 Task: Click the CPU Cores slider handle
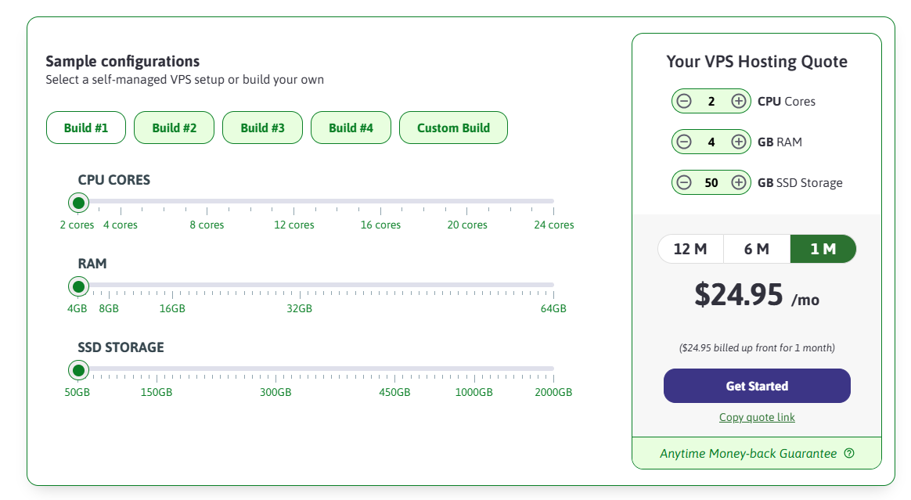pyautogui.click(x=78, y=203)
